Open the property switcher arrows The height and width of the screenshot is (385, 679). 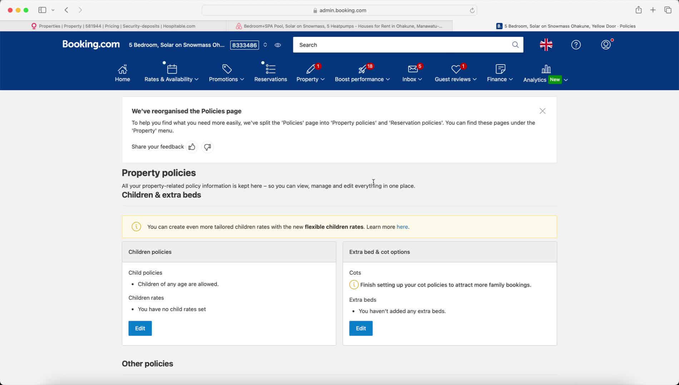click(265, 45)
